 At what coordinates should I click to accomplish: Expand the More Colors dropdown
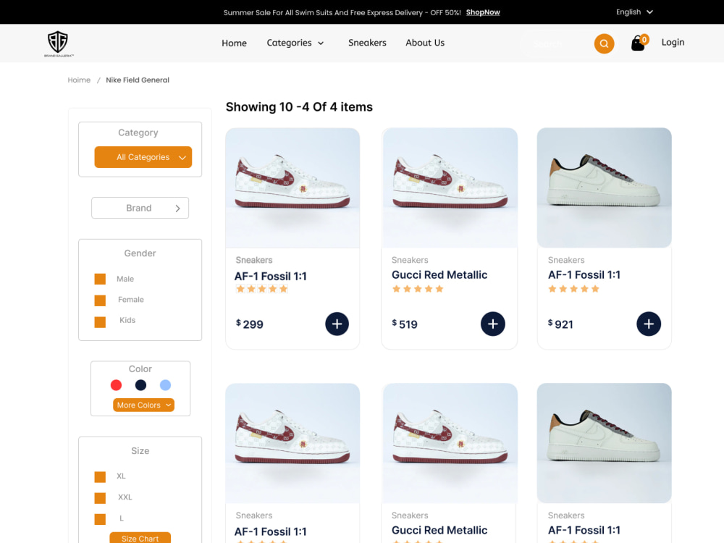click(143, 405)
